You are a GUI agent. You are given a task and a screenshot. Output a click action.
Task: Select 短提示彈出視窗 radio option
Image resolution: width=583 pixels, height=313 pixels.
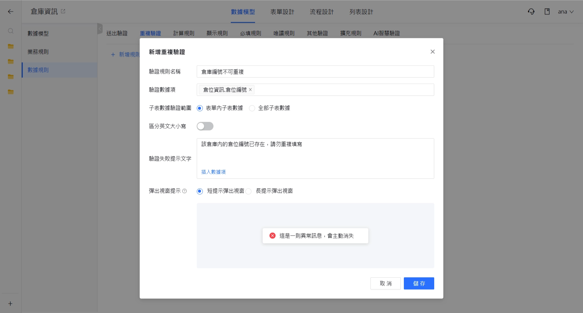coord(199,191)
